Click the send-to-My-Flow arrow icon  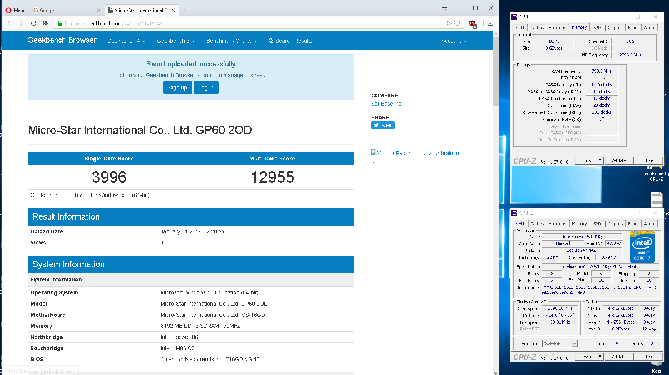pyautogui.click(x=449, y=23)
